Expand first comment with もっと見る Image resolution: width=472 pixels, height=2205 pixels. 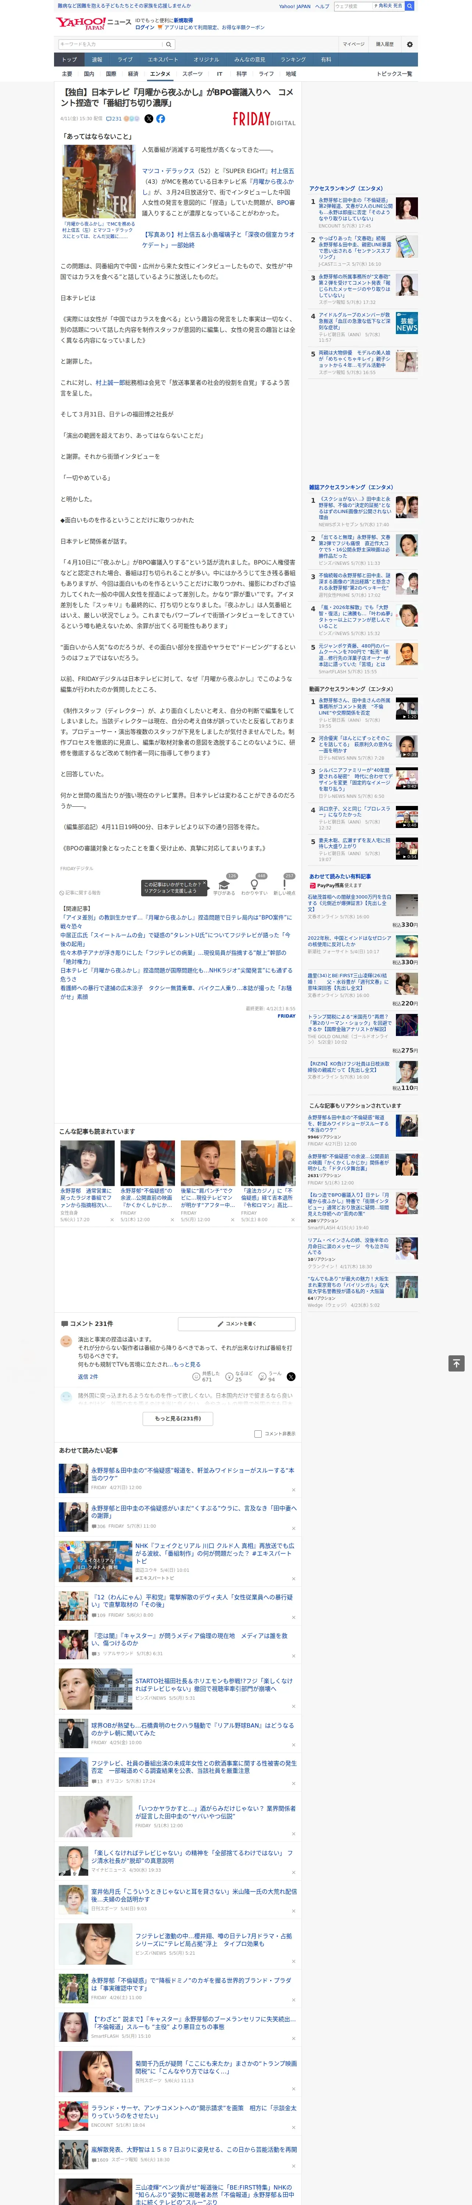pyautogui.click(x=187, y=1365)
